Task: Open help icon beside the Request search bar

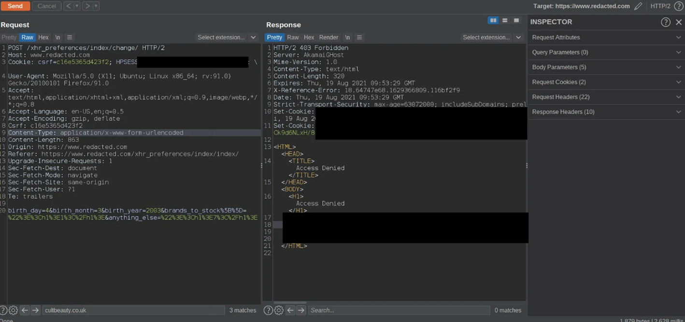Action: [3, 310]
